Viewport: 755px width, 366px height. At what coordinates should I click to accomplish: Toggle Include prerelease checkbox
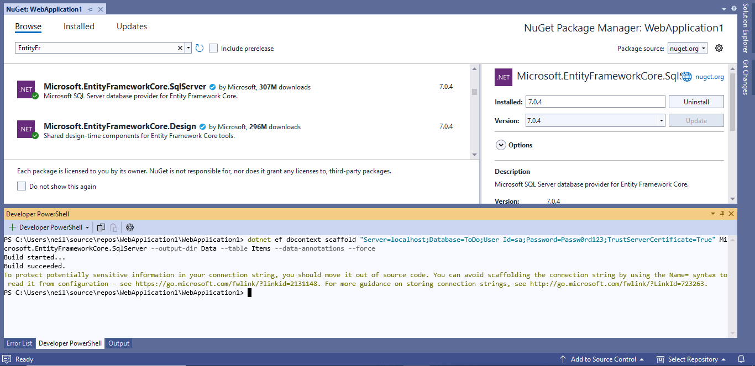[x=213, y=48]
